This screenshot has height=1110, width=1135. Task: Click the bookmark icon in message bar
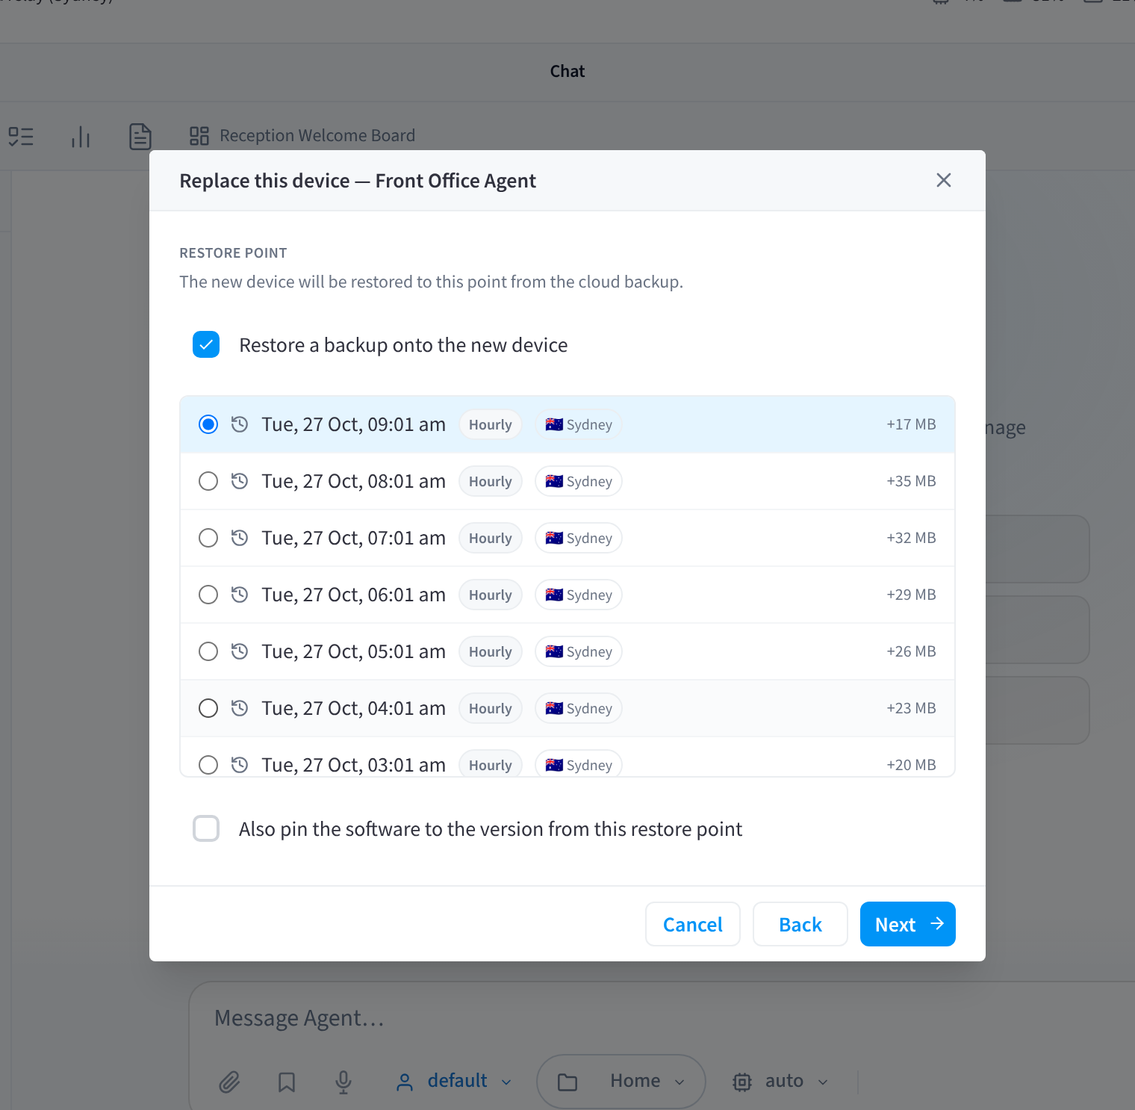(287, 1082)
